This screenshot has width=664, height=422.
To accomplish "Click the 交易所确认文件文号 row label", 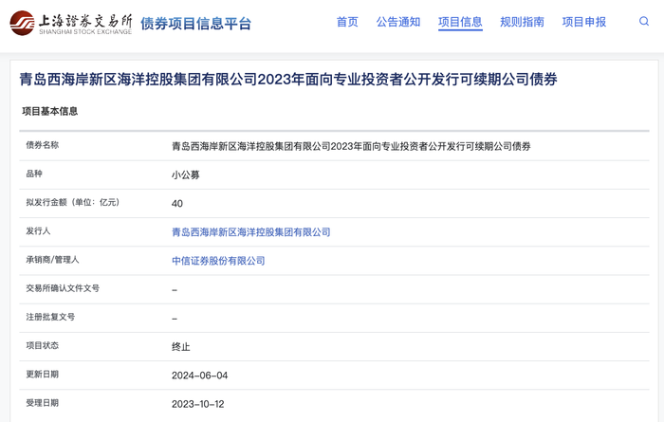I will (x=63, y=288).
